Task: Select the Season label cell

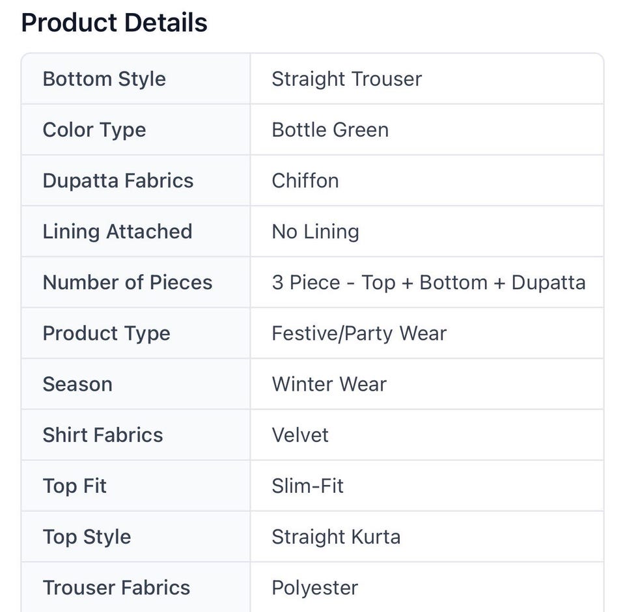Action: [x=136, y=384]
